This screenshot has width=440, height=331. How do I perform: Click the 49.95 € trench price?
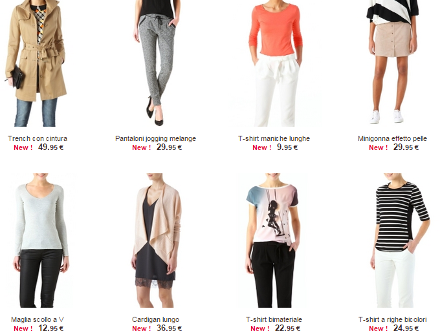(50, 147)
